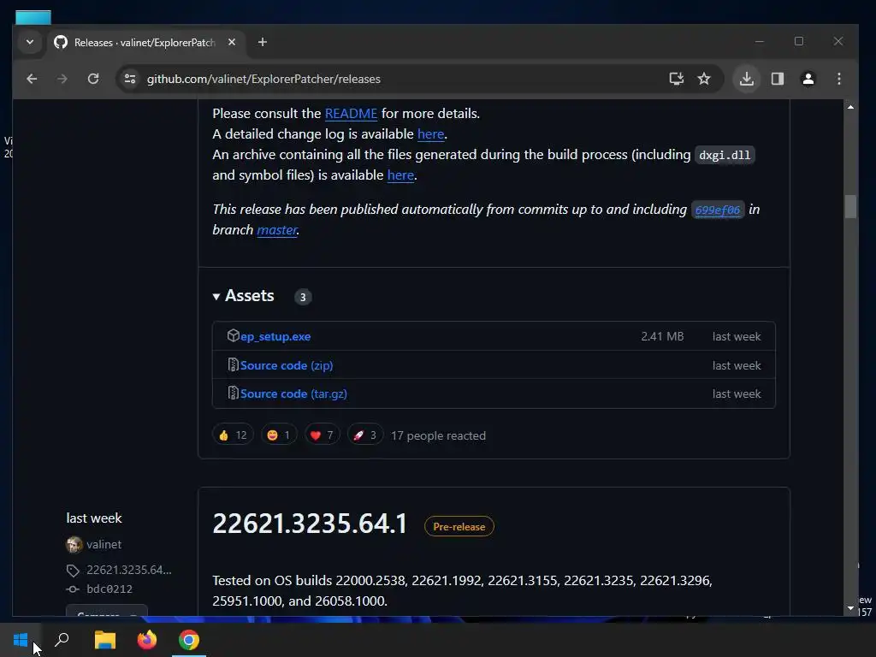Download Source code (tar.gz)
Viewport: 876px width, 657px height.
tap(293, 394)
